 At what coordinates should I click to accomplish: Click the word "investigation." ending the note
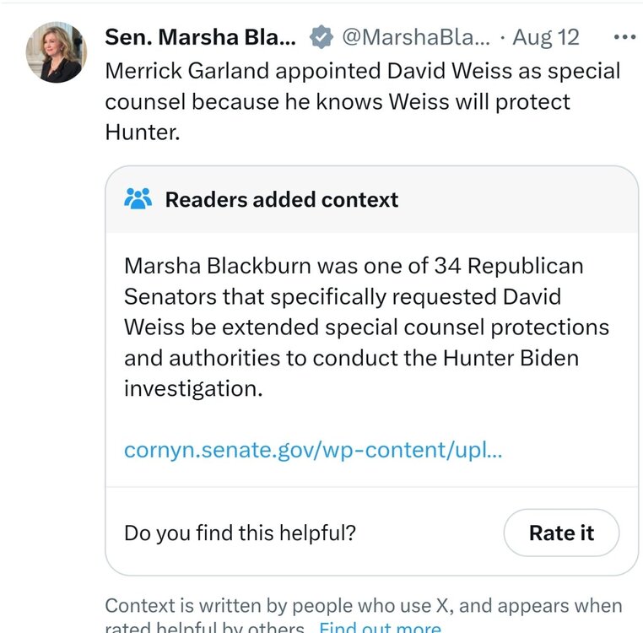click(x=189, y=388)
